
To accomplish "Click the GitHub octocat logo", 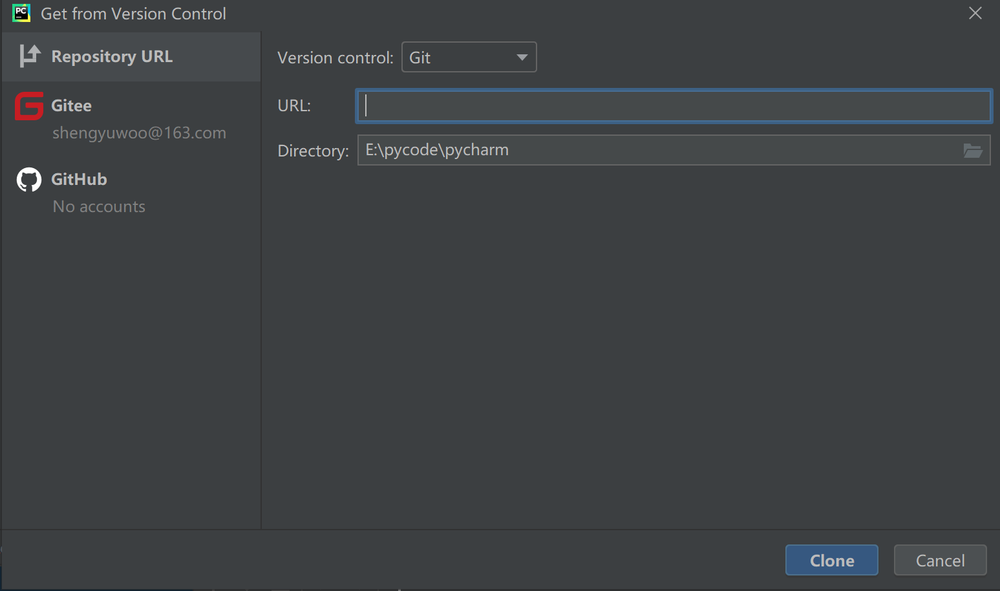I will (x=29, y=180).
